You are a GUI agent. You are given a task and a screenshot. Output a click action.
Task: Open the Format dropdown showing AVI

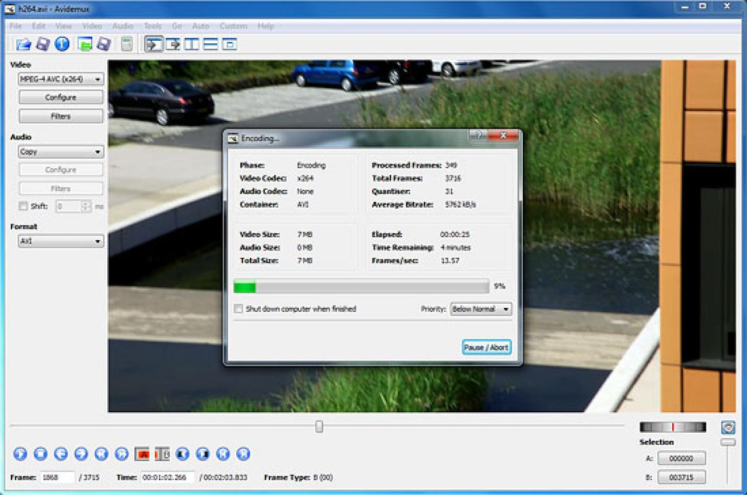pos(61,241)
